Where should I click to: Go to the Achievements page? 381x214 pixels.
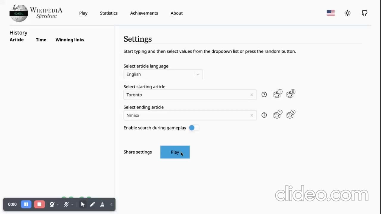[x=144, y=13]
